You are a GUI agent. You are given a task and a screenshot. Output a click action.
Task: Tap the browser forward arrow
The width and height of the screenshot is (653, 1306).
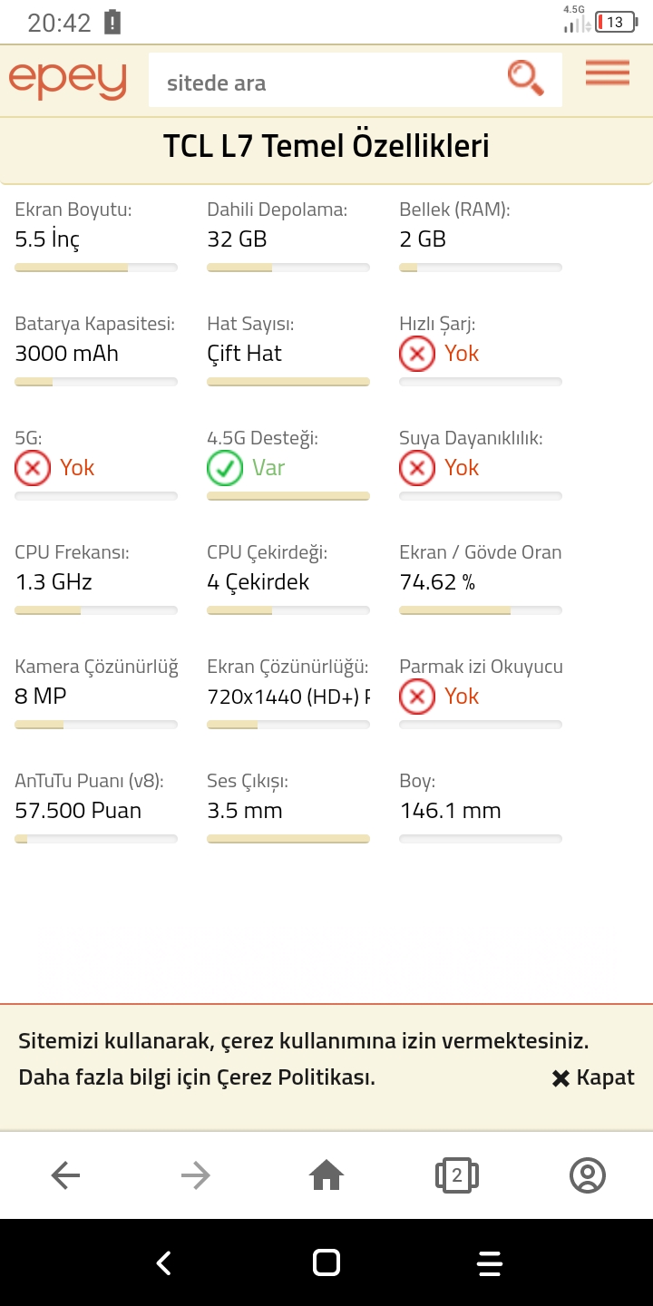pyautogui.click(x=196, y=1176)
